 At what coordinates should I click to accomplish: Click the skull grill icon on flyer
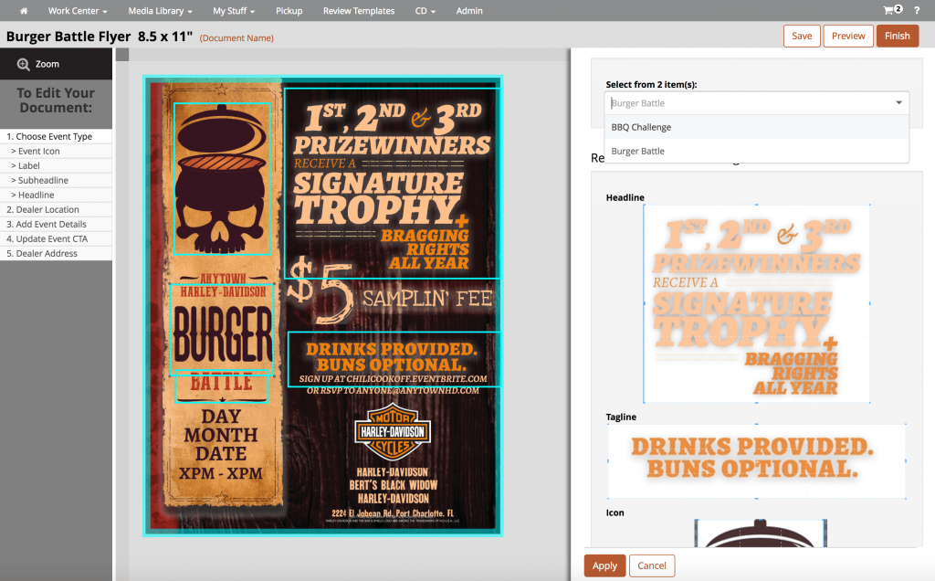[x=222, y=179]
